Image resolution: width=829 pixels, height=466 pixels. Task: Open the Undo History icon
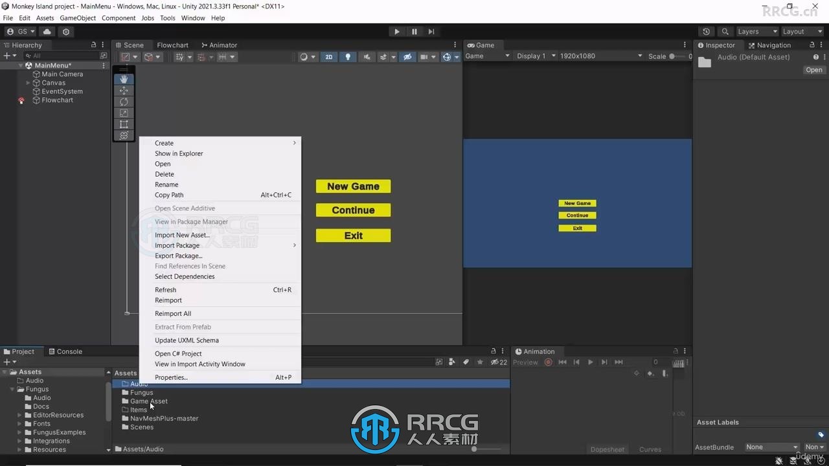pos(707,31)
